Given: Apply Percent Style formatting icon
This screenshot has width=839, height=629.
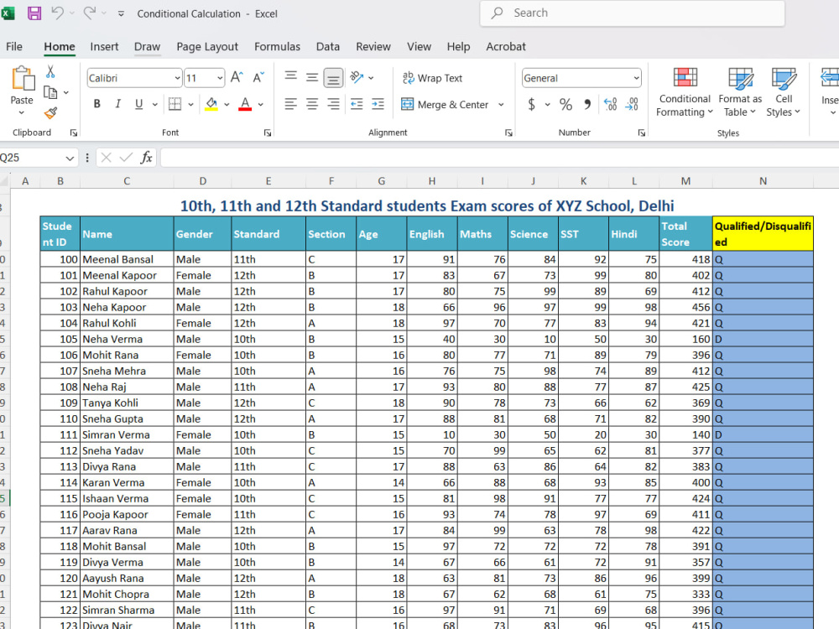Looking at the screenshot, I should pyautogui.click(x=565, y=104).
